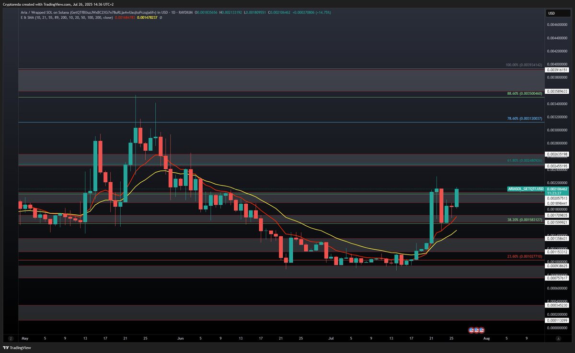Click the Jul label on time axis

click(331, 338)
